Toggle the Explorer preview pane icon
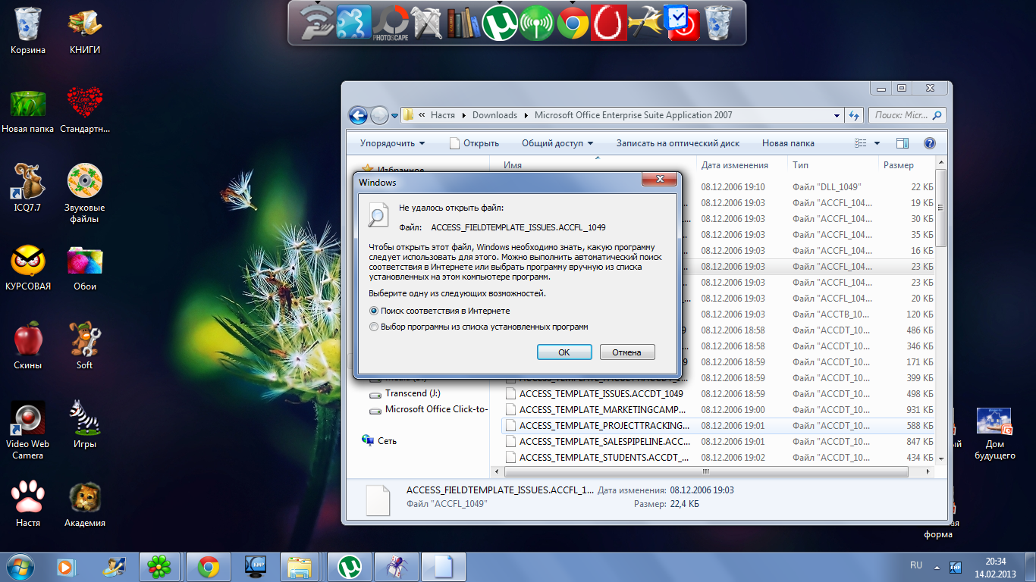This screenshot has width=1036, height=582. click(902, 143)
